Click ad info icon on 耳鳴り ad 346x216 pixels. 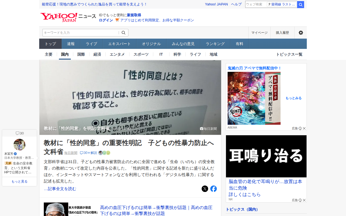click(x=300, y=200)
